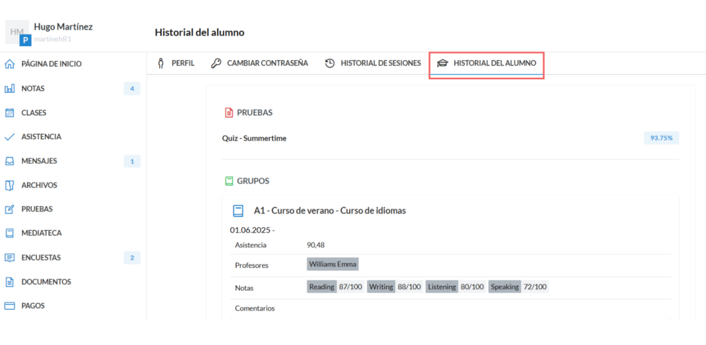
Task: Click the Pagos credit card icon
Action: point(10,306)
